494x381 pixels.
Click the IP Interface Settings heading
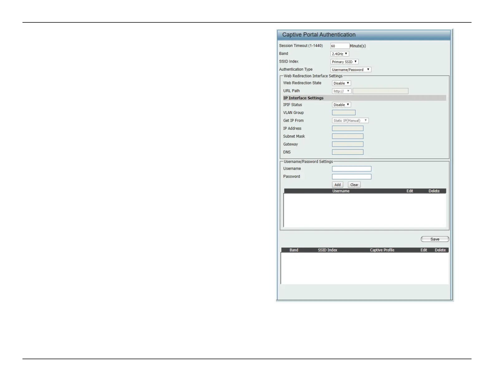[303, 98]
